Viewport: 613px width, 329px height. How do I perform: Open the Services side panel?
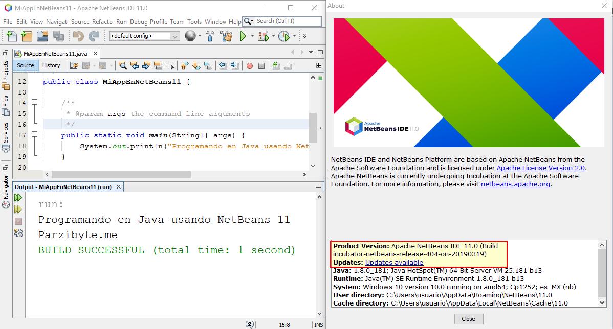point(6,136)
